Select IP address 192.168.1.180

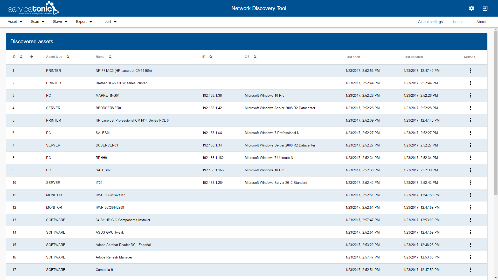(x=213, y=158)
